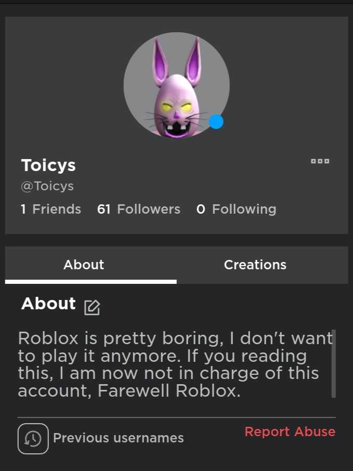Click the Toicys display name heading
Viewport: 353px width, 471px height.
(48, 165)
